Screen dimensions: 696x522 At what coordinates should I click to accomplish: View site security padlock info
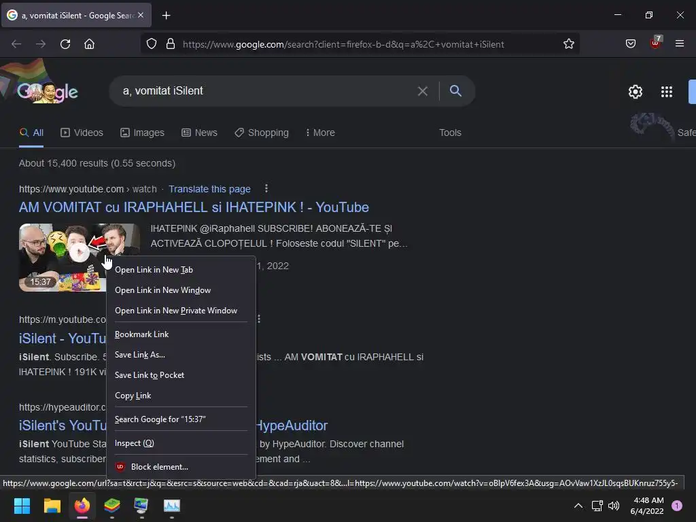171,44
